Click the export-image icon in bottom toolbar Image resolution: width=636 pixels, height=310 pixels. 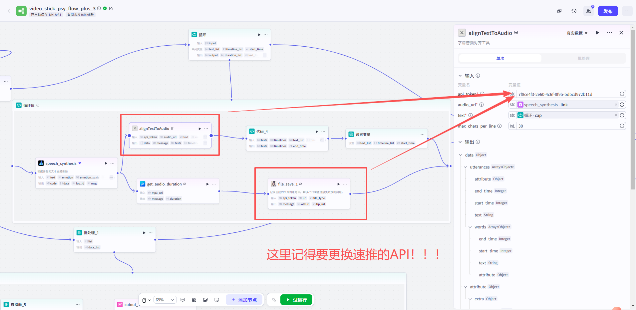[x=205, y=300]
